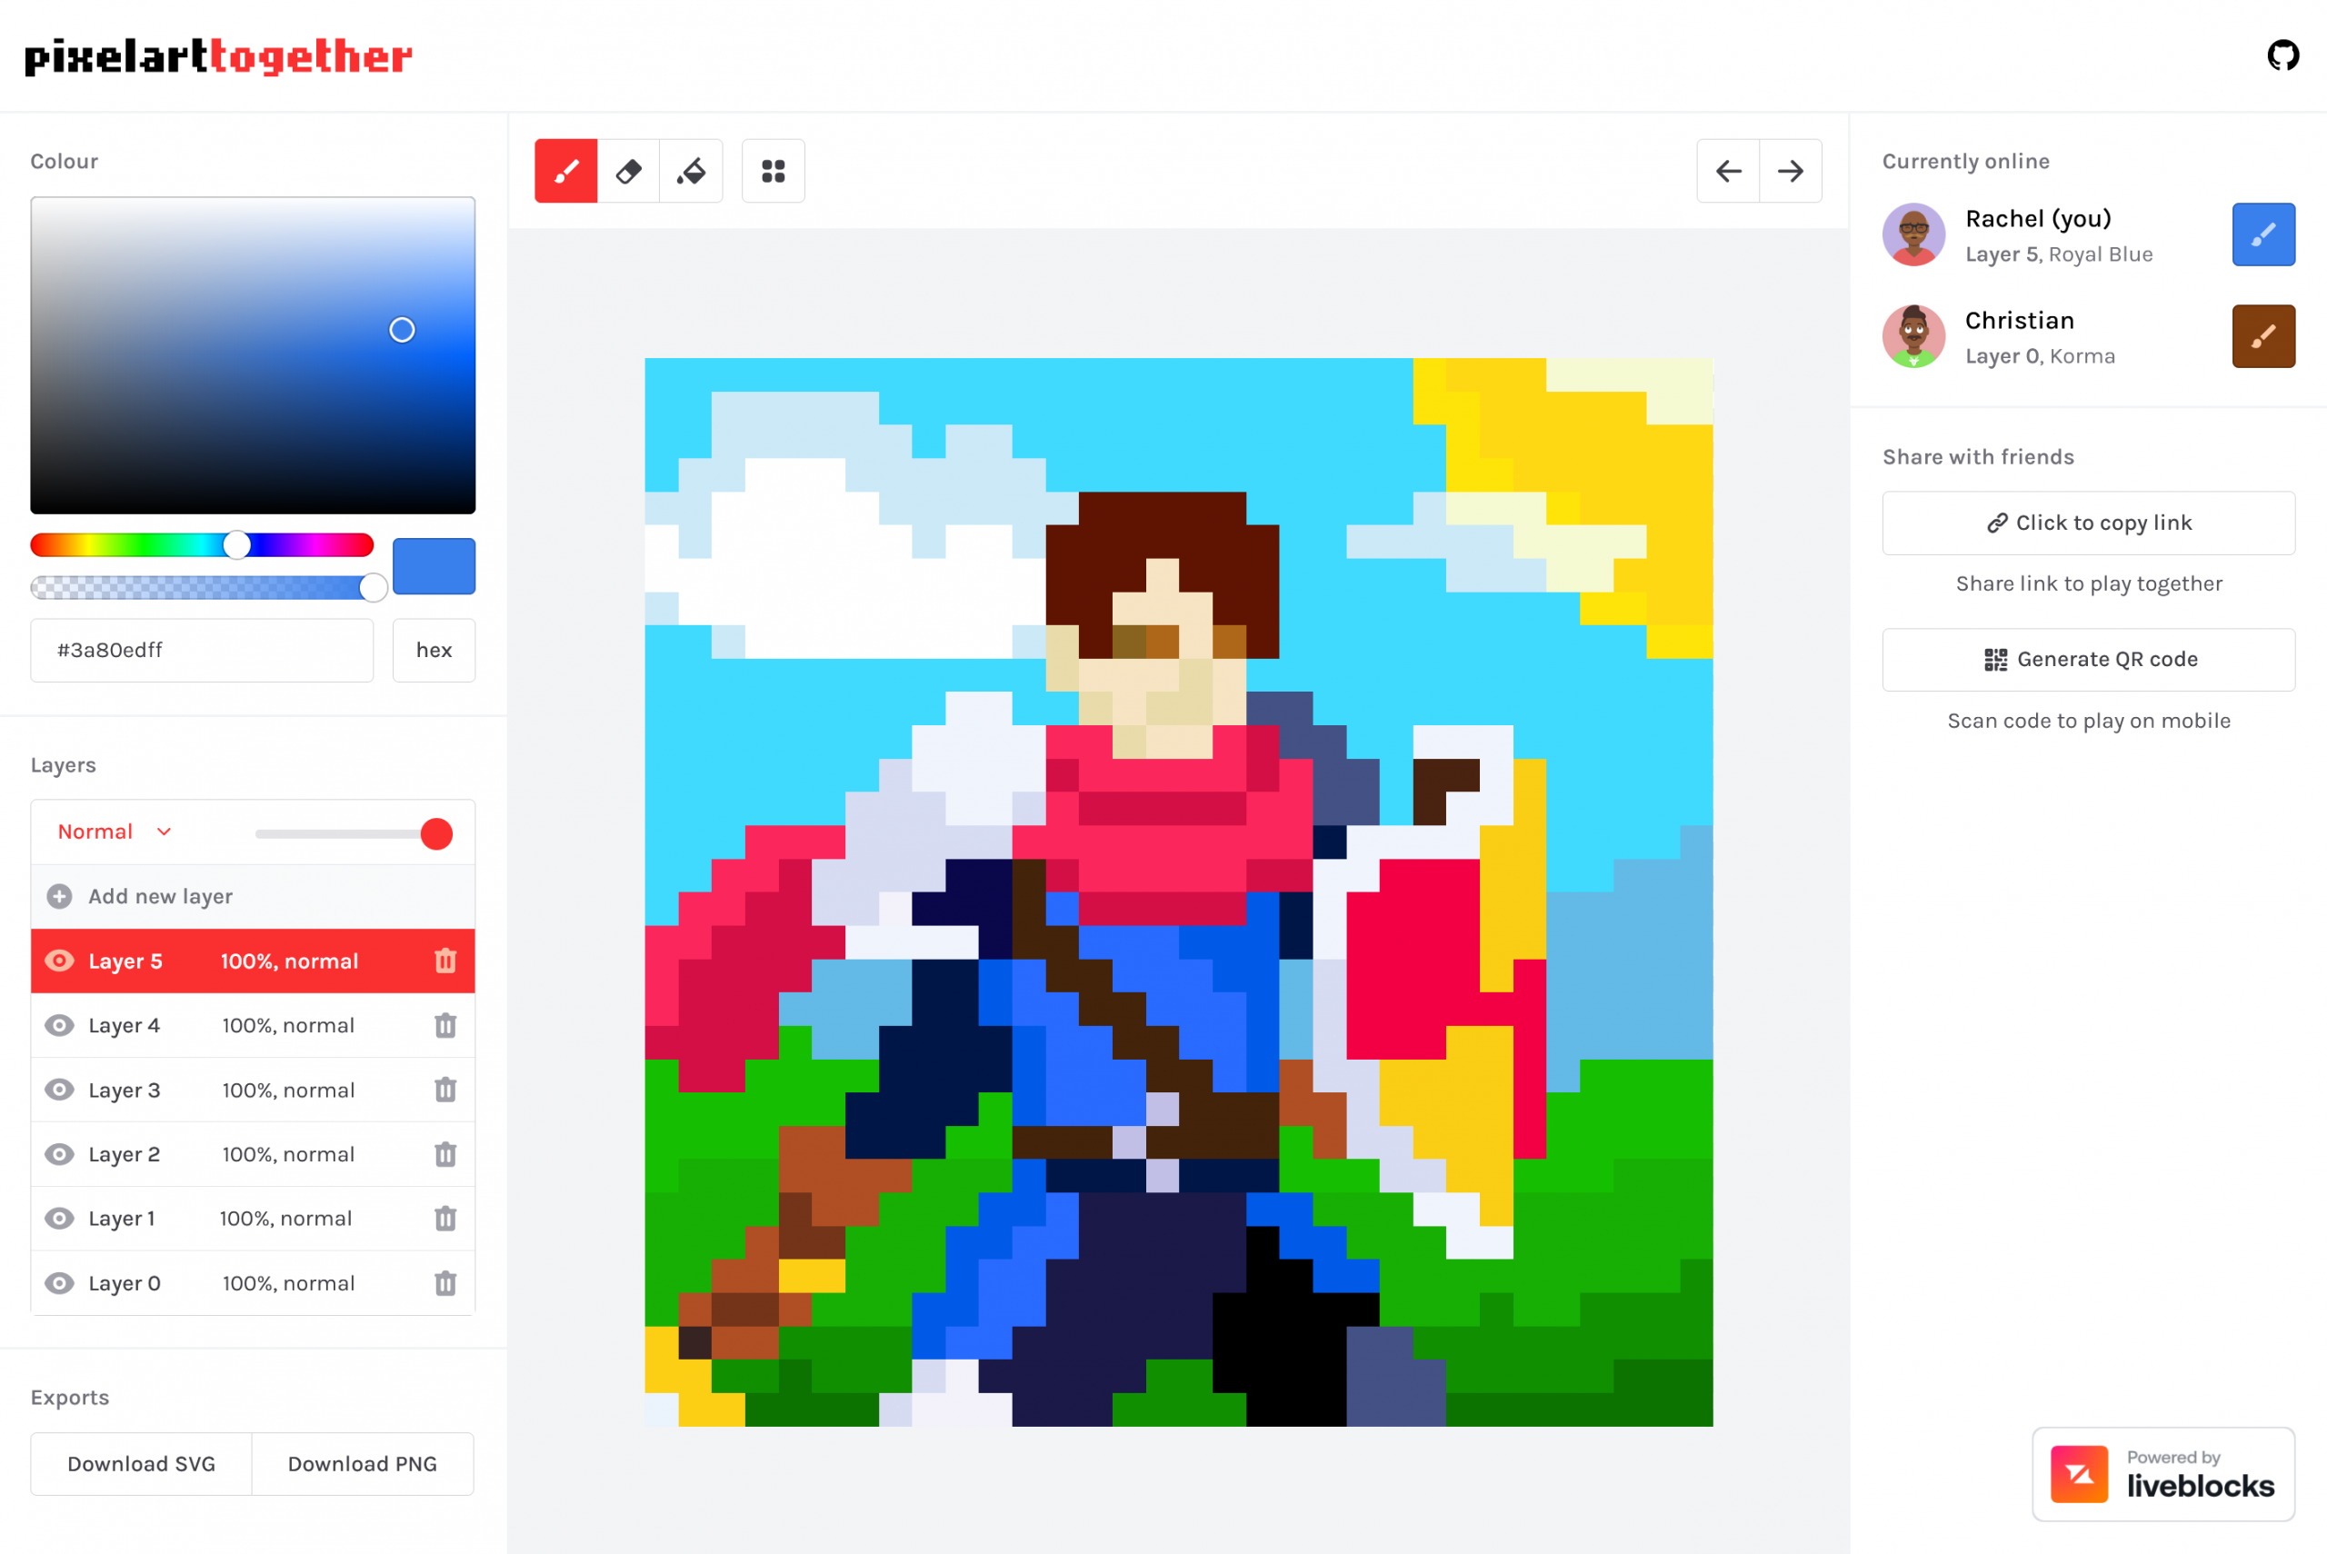Select the Brush tool
The width and height of the screenshot is (2327, 1554).
point(566,172)
